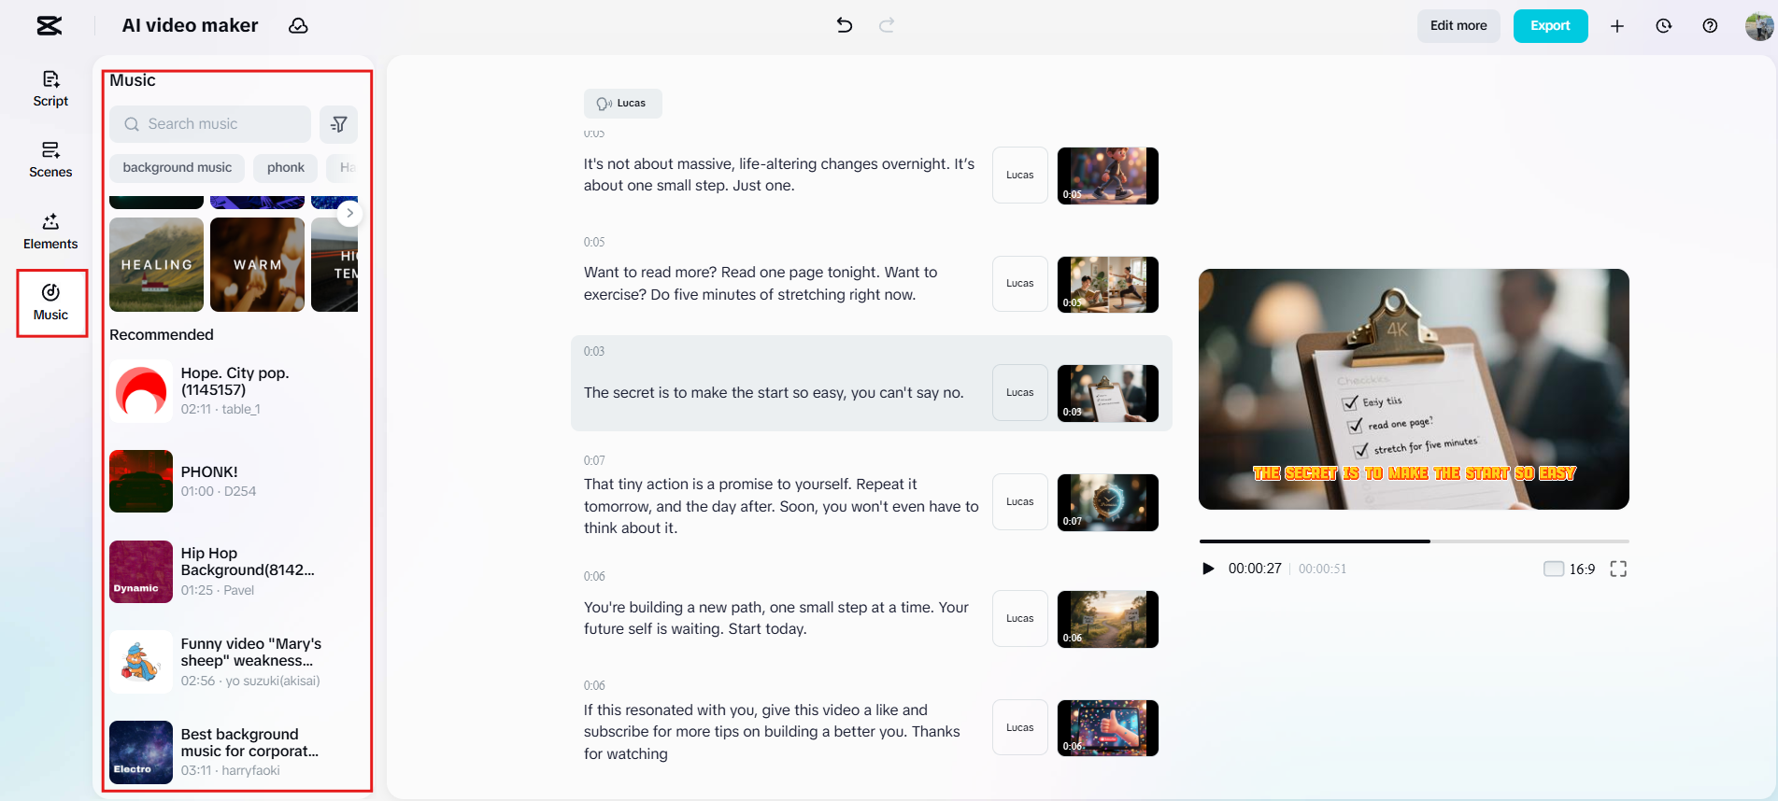Open the history clock icon
1778x801 pixels.
click(1664, 26)
